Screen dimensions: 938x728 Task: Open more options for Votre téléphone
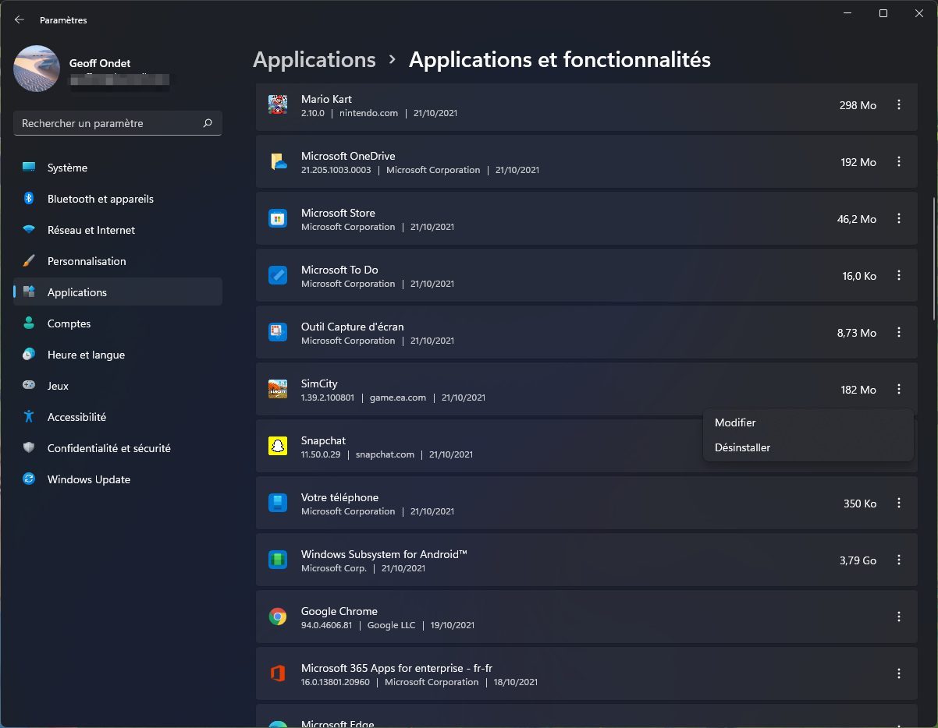click(x=899, y=504)
